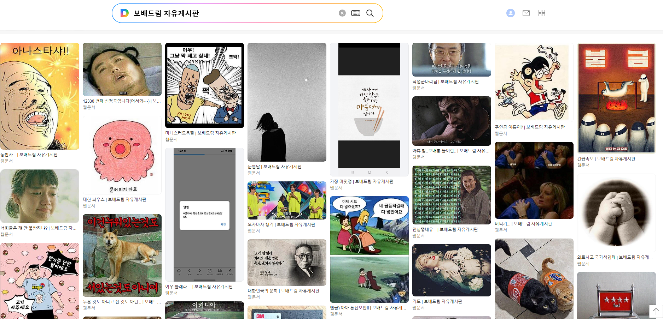Open the '눈썹달 | 보배드림 자유게시판' link
This screenshot has height=319, width=663.
click(x=274, y=167)
